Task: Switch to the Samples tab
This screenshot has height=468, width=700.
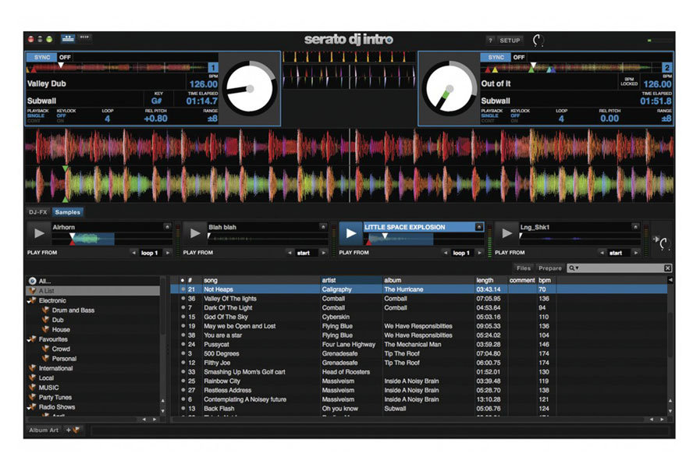Action: click(x=67, y=211)
